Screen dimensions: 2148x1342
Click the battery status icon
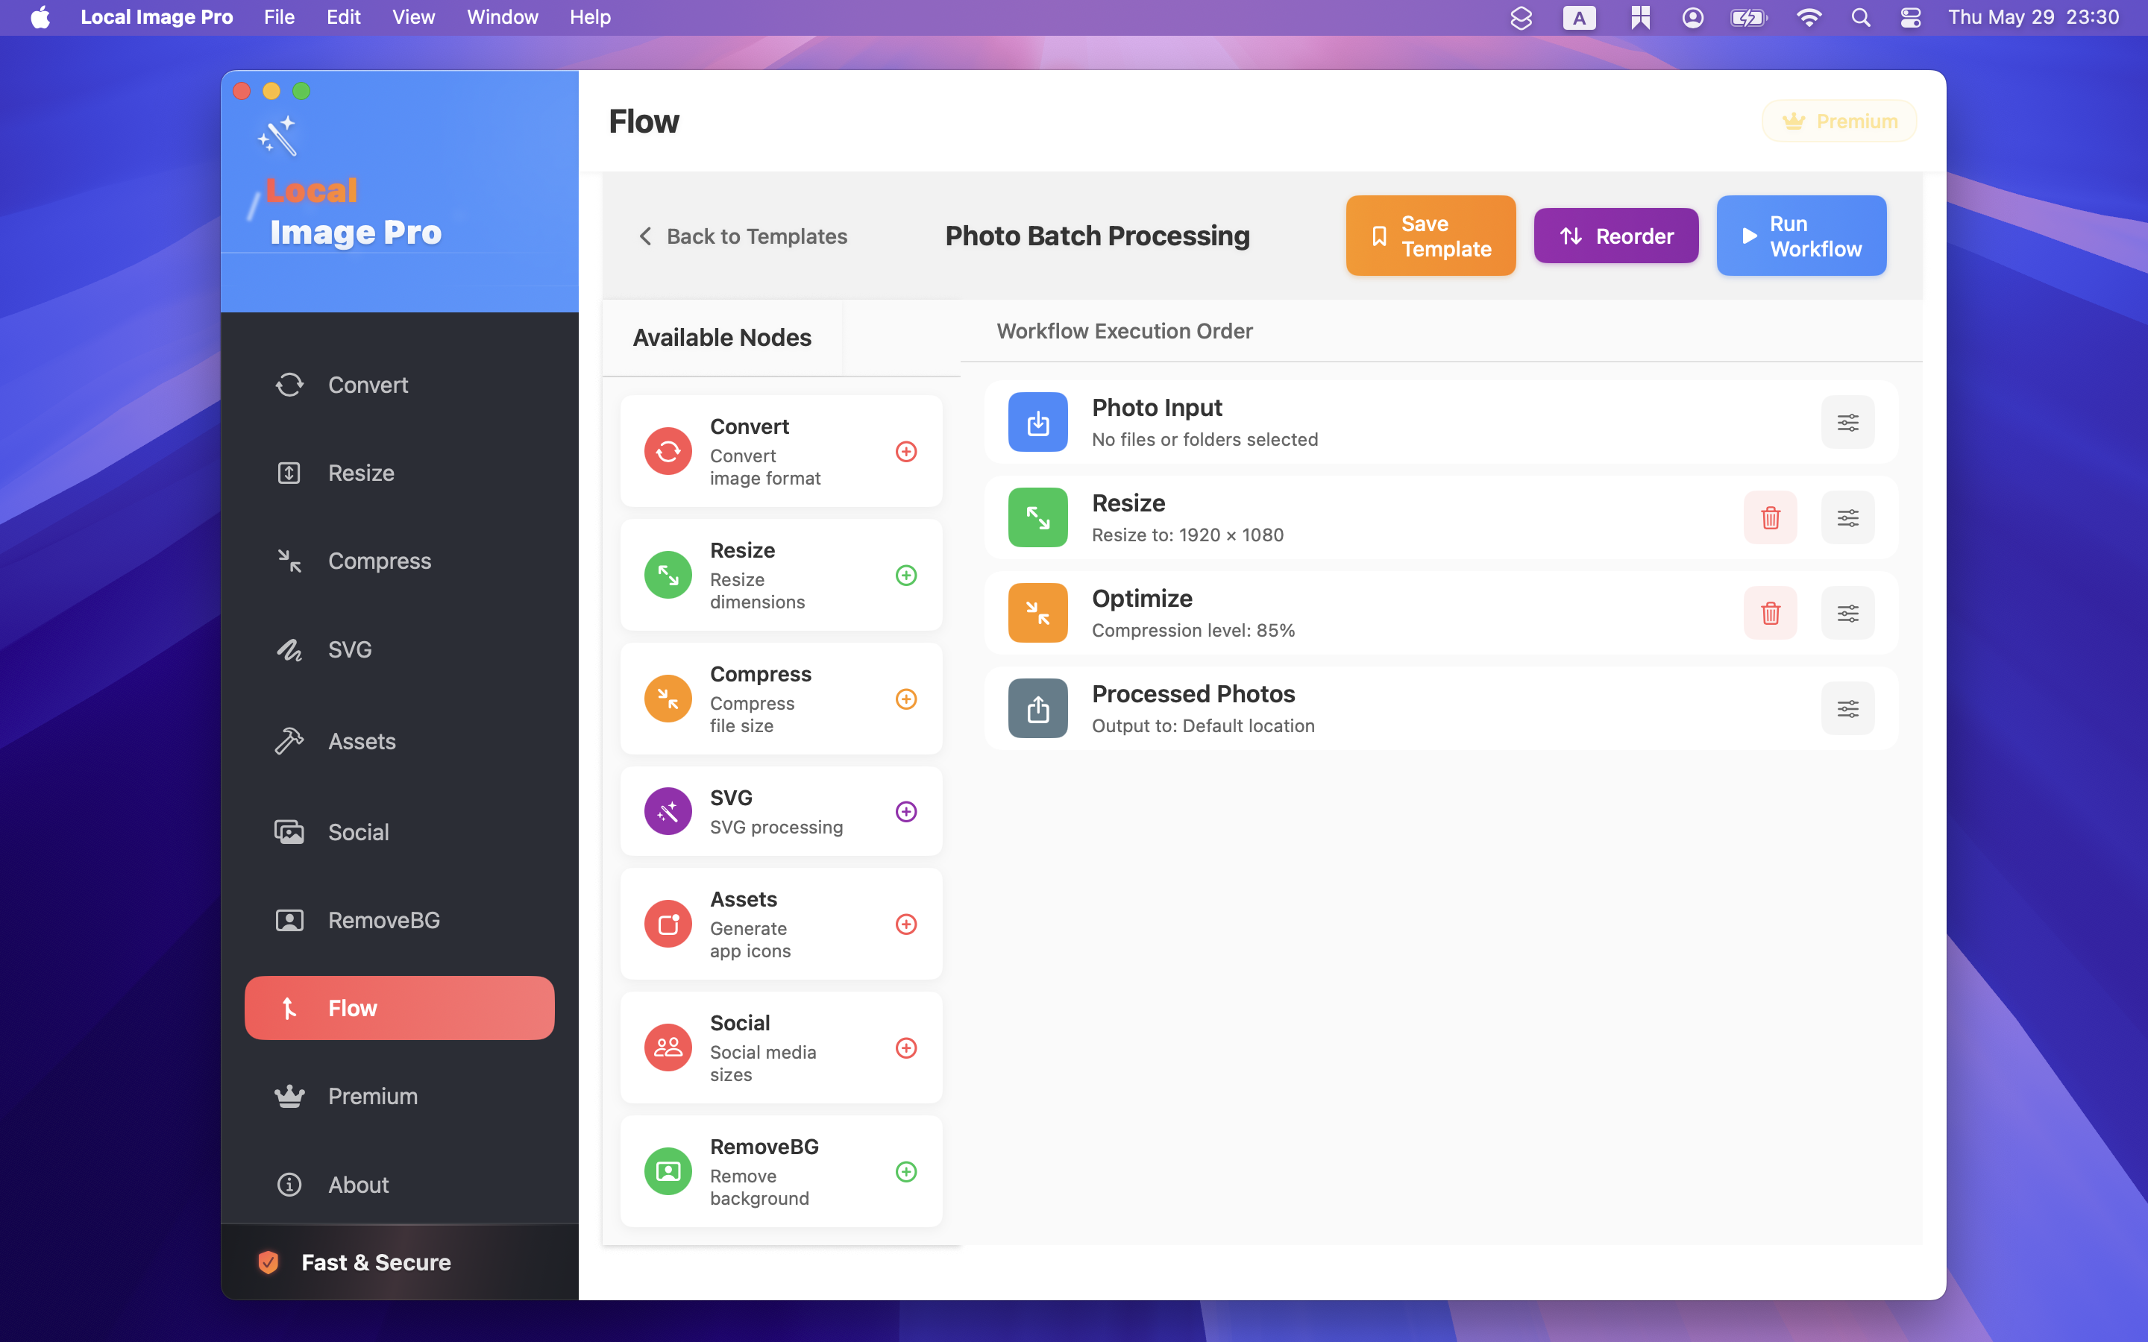[1748, 18]
